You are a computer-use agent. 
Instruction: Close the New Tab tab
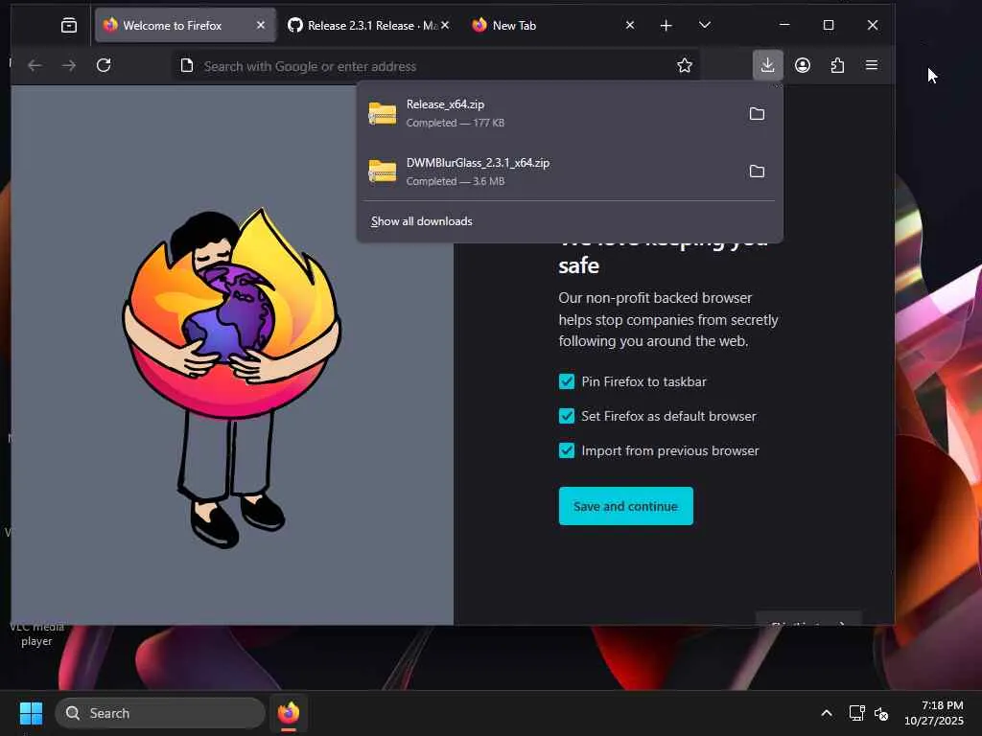630,25
